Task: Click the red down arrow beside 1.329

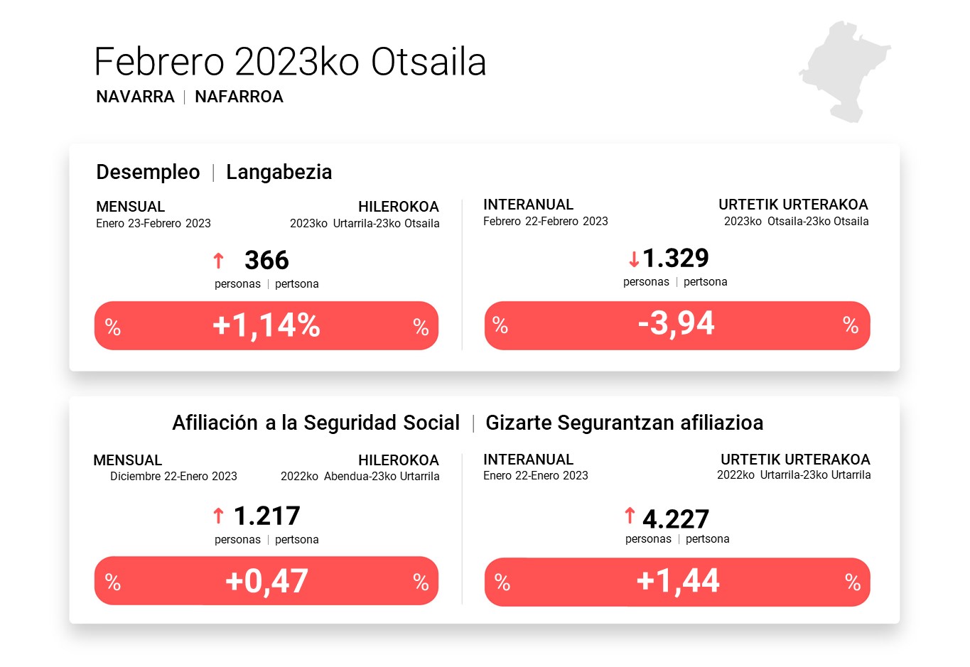Action: click(634, 259)
